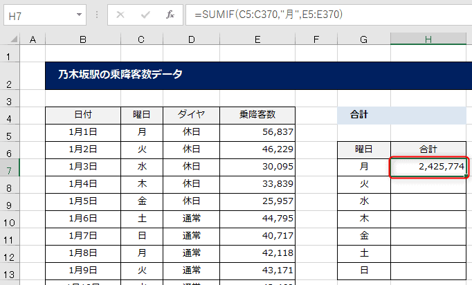Click the 合計 header in column H
Viewport: 472px width, 285px height.
coord(428,150)
